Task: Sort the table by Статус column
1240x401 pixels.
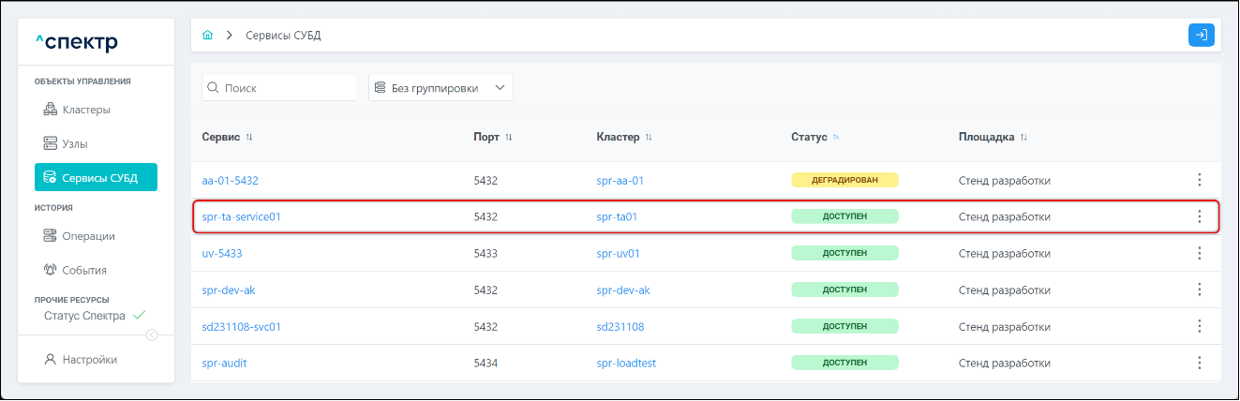Action: [x=835, y=138]
